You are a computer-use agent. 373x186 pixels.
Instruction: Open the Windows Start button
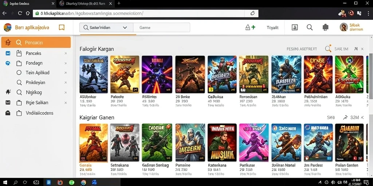point(5,182)
